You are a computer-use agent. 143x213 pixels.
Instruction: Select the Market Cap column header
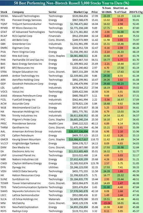point(81,12)
